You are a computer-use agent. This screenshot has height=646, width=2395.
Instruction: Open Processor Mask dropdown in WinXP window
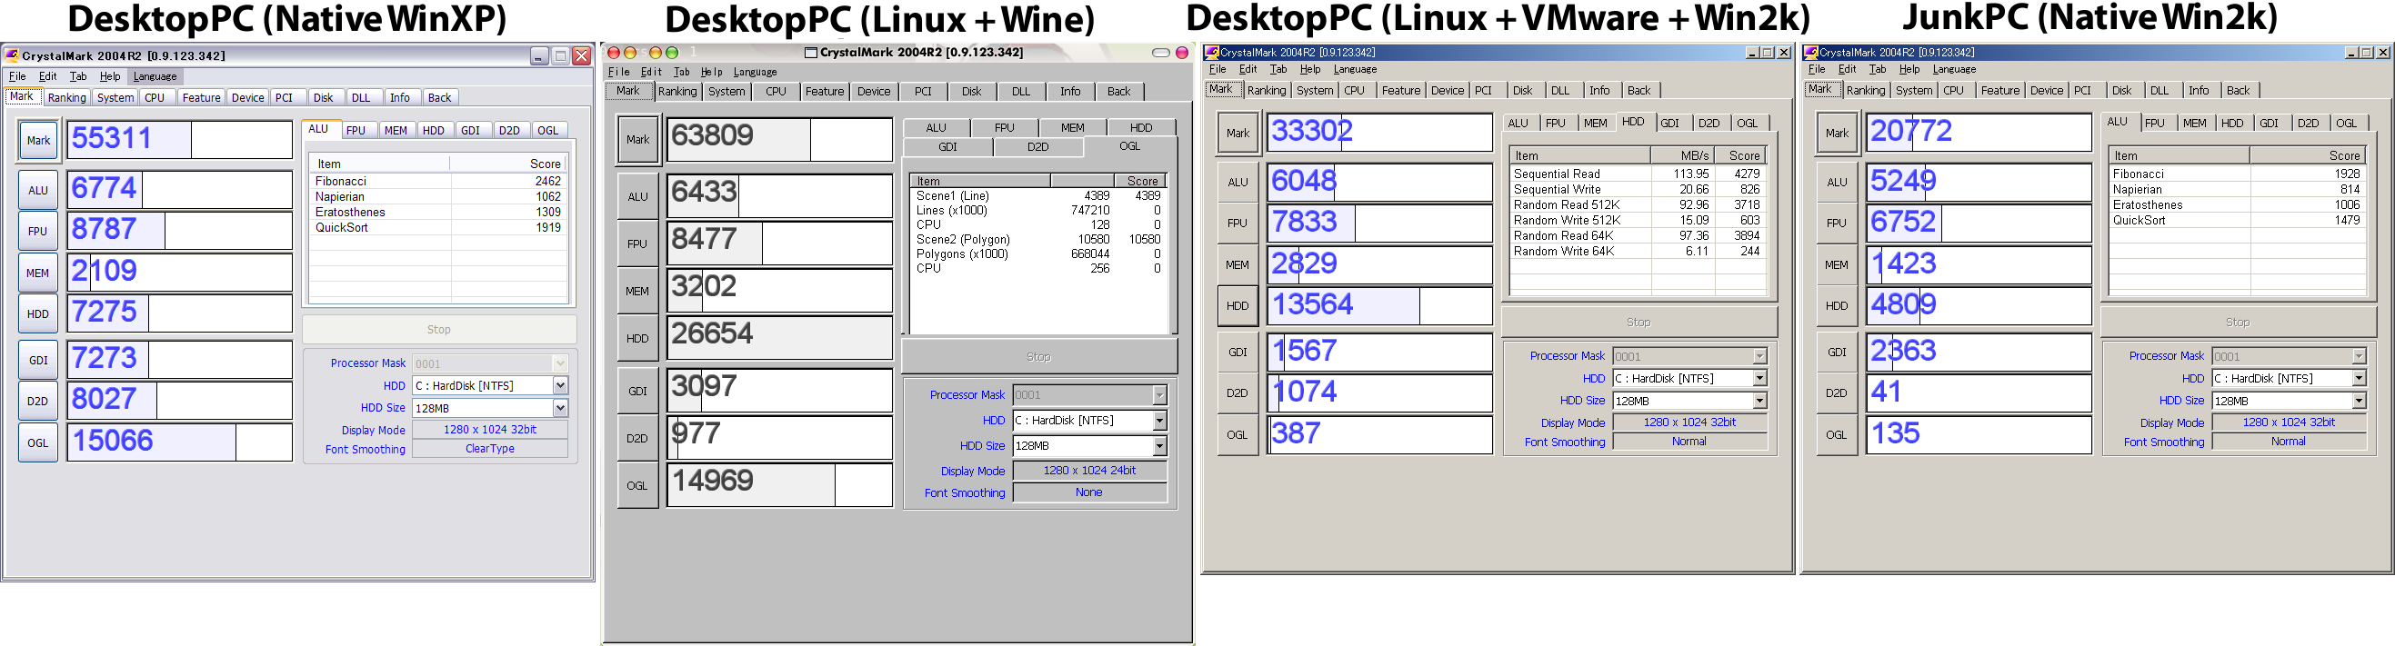click(x=561, y=363)
